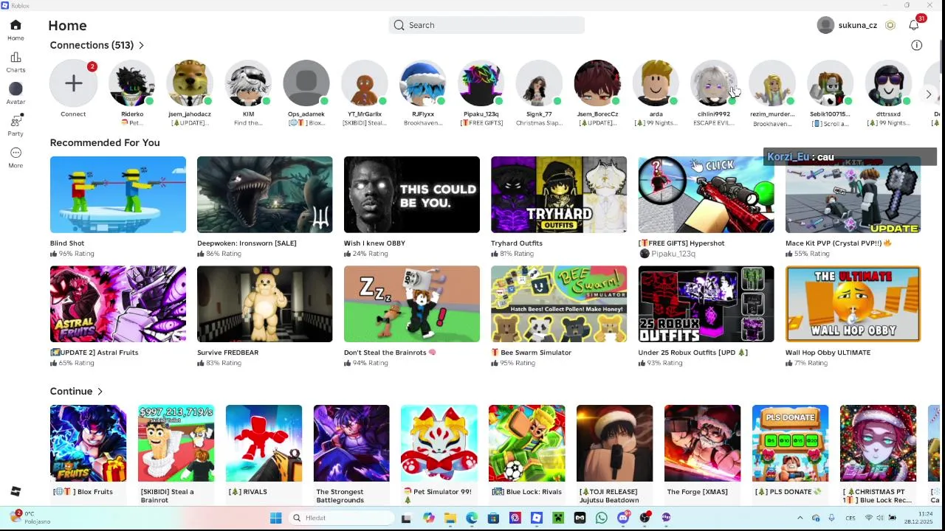945x531 pixels.
Task: Click the Roblox logo at sidebar bottom
Action: [x=16, y=491]
